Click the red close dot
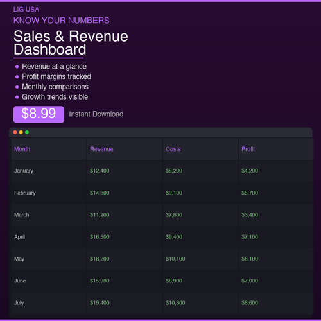This screenshot has width=321, height=321. pos(15,132)
